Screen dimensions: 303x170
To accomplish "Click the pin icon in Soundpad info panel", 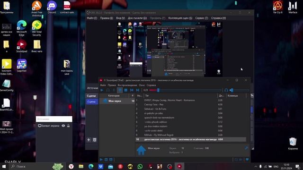I will pyautogui.click(x=246, y=148).
